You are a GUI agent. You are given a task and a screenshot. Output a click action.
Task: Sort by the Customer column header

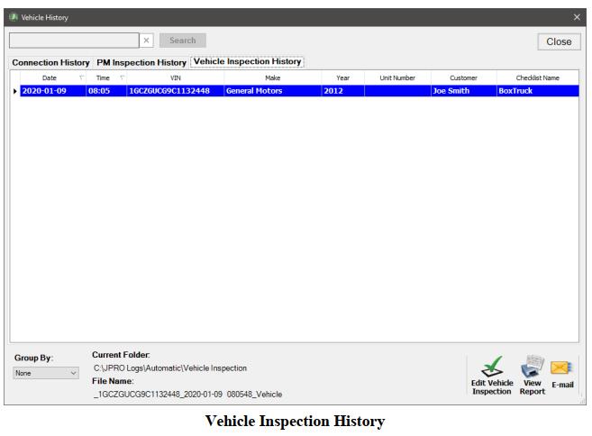(463, 77)
